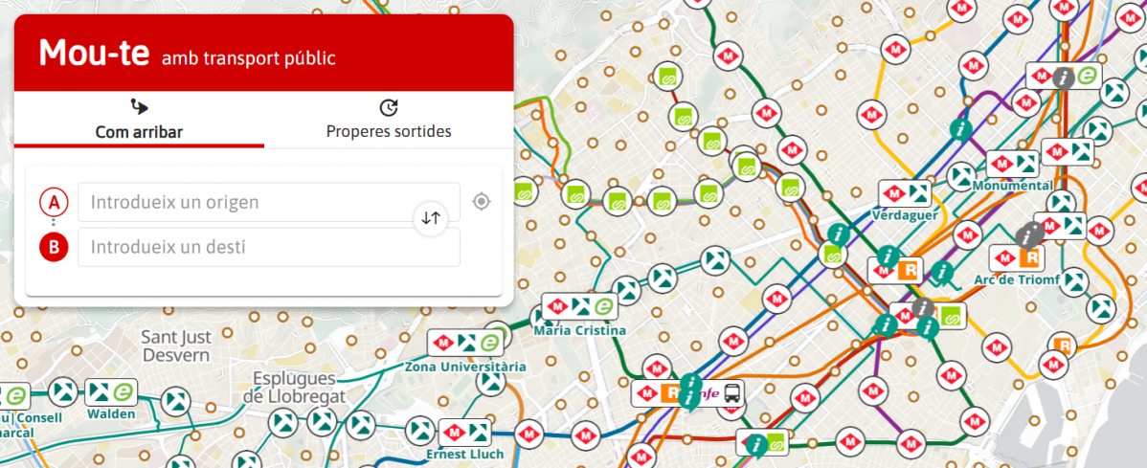Click the Monumental station marker
Screen dimensions: 1147x468
[1012, 164]
